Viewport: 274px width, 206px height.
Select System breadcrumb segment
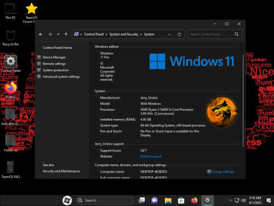coord(149,35)
